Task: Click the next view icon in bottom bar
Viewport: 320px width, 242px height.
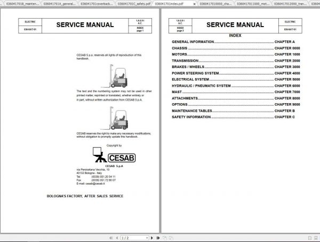Action: (x=171, y=238)
